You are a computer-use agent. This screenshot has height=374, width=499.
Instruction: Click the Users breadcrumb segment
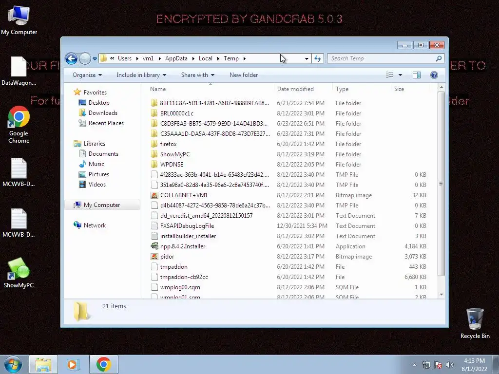click(124, 58)
